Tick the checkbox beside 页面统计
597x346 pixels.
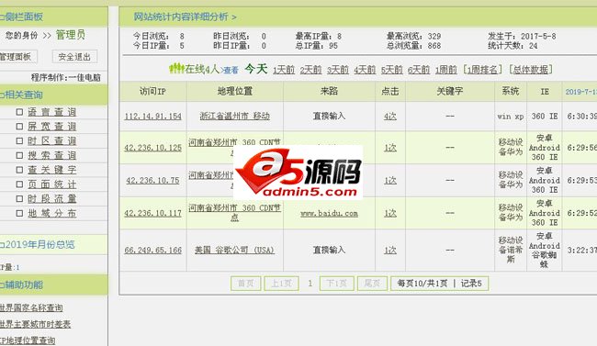(x=19, y=184)
